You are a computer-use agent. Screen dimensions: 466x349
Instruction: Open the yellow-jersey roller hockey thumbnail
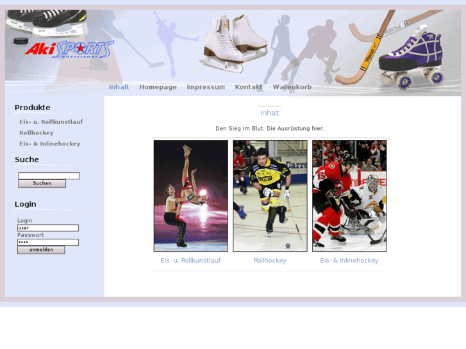pyautogui.click(x=270, y=196)
